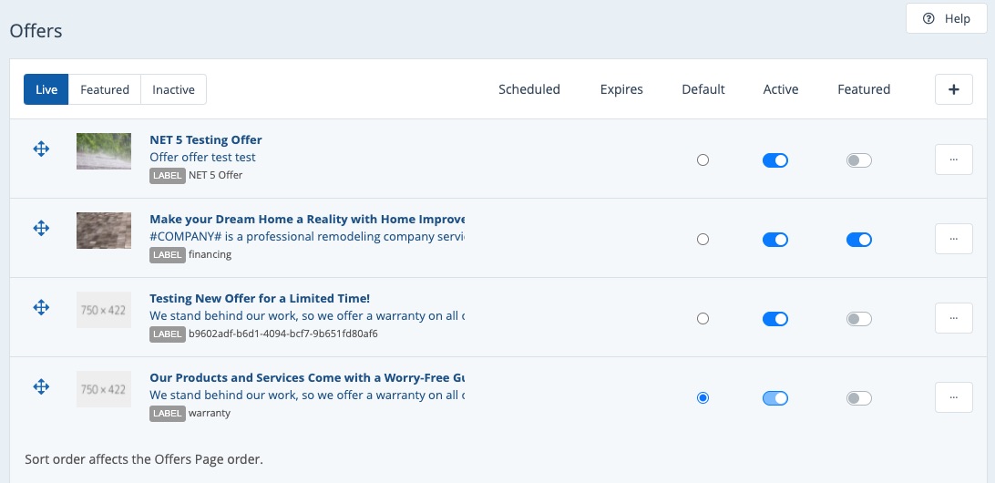Switch to the Featured tab
This screenshot has height=483, width=995.
[x=105, y=89]
